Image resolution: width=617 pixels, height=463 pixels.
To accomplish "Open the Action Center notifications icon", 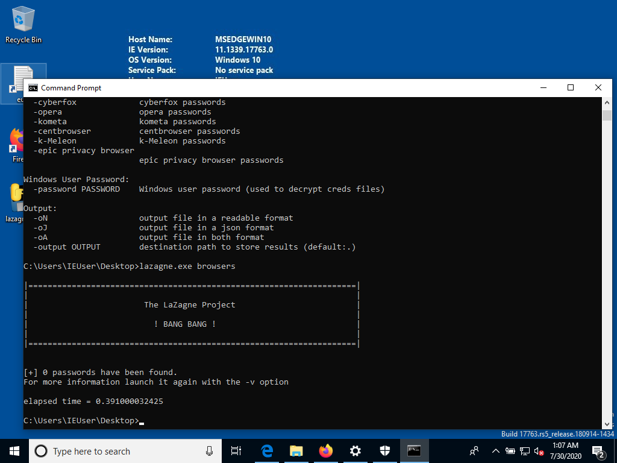I will [x=598, y=451].
